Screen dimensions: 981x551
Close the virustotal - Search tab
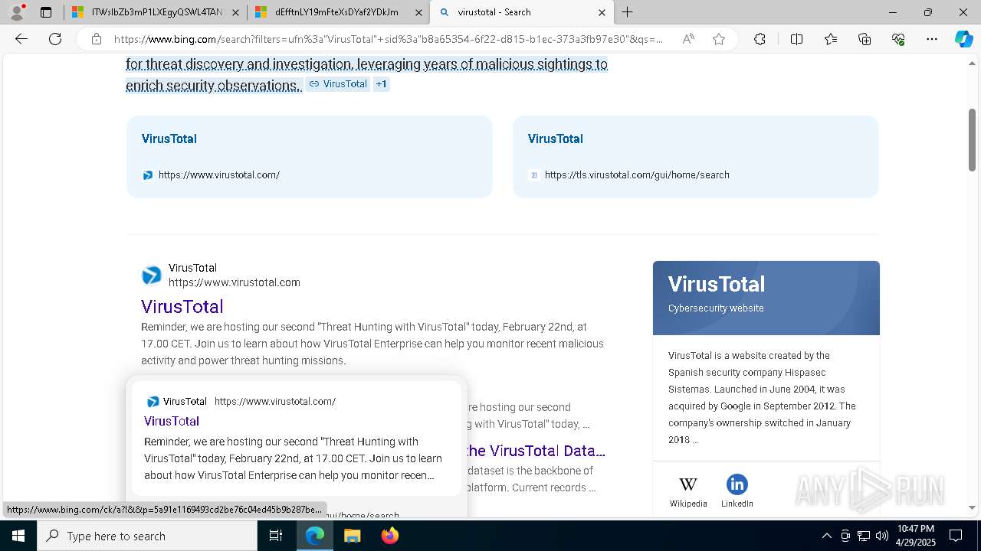point(602,12)
